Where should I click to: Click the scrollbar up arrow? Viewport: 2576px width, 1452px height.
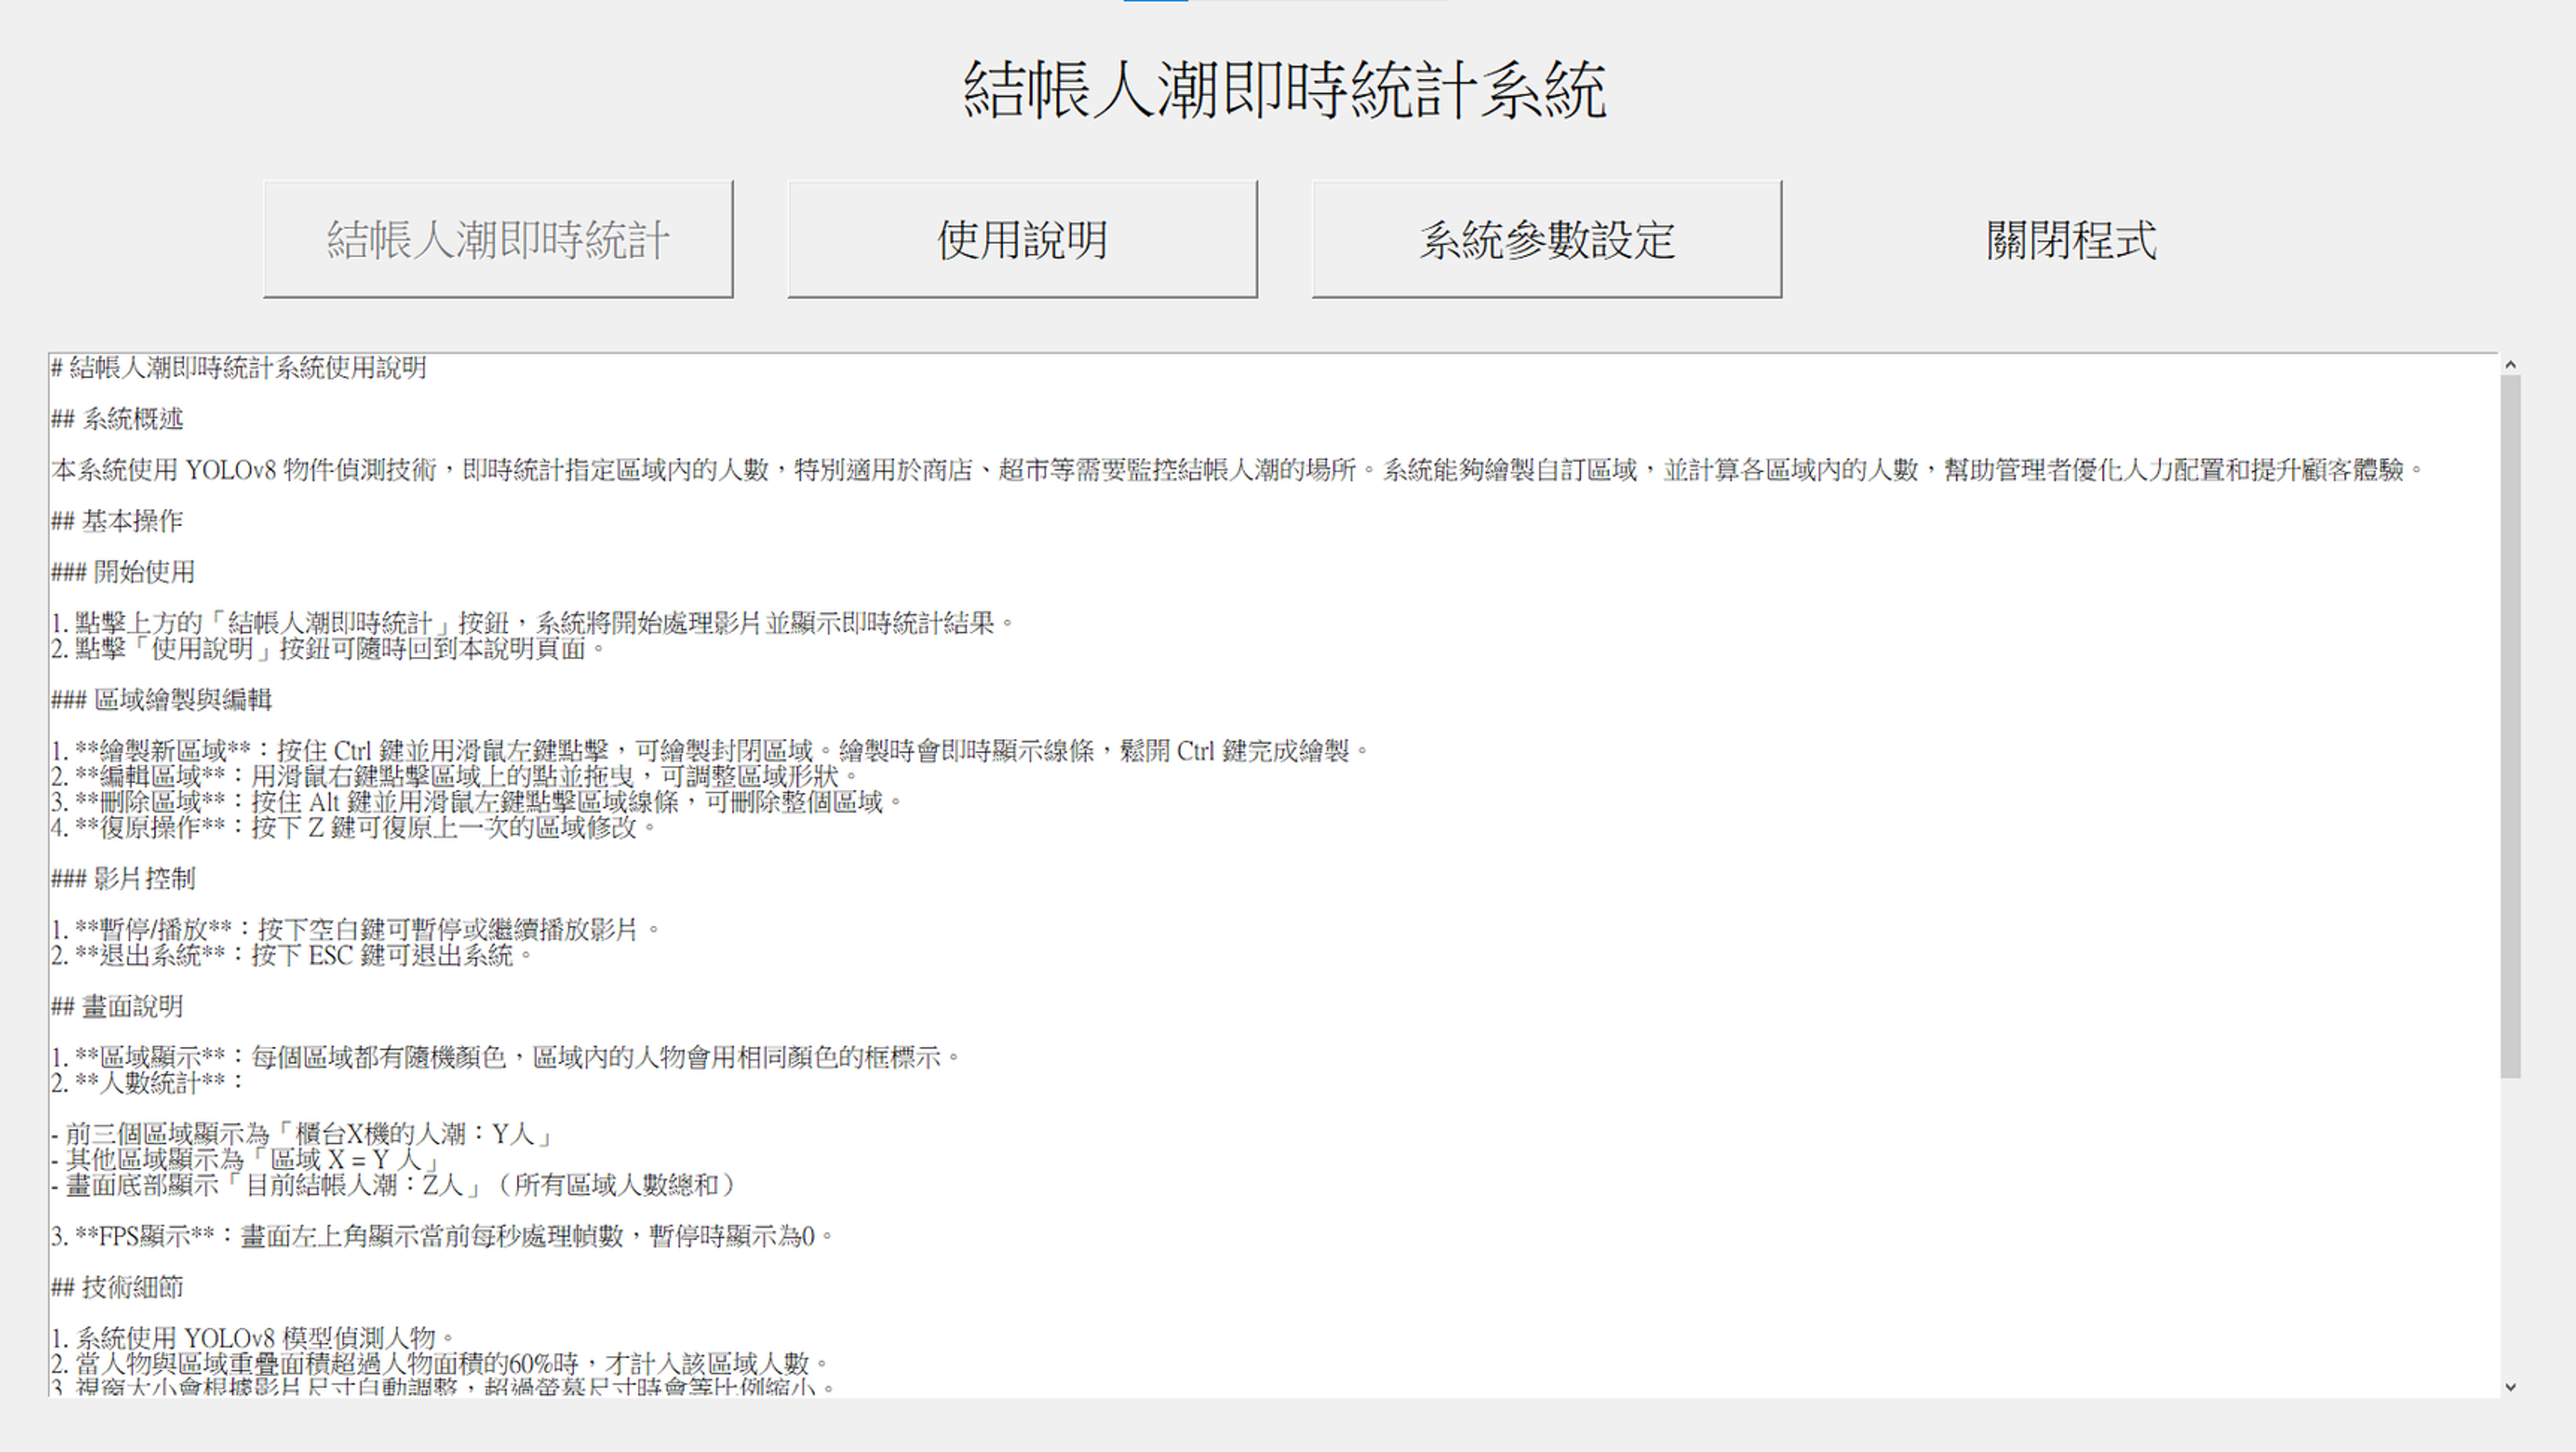pyautogui.click(x=2510, y=365)
